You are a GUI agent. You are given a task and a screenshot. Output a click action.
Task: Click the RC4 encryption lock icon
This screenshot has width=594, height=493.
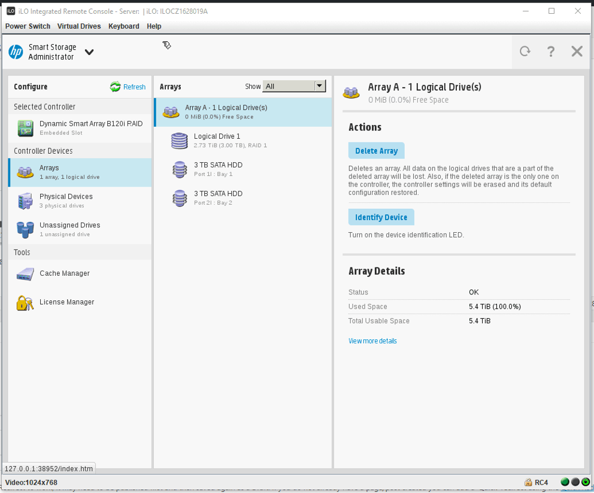click(x=528, y=482)
